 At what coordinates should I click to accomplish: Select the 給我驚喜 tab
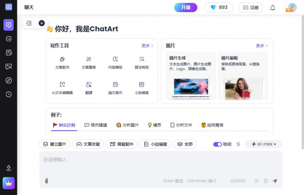click(212, 125)
